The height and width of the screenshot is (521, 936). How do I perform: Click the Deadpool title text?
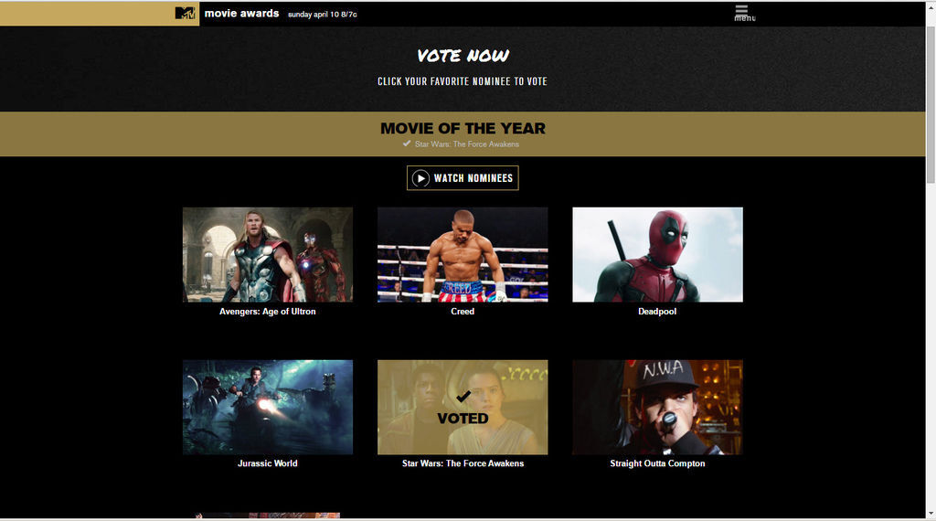(657, 312)
